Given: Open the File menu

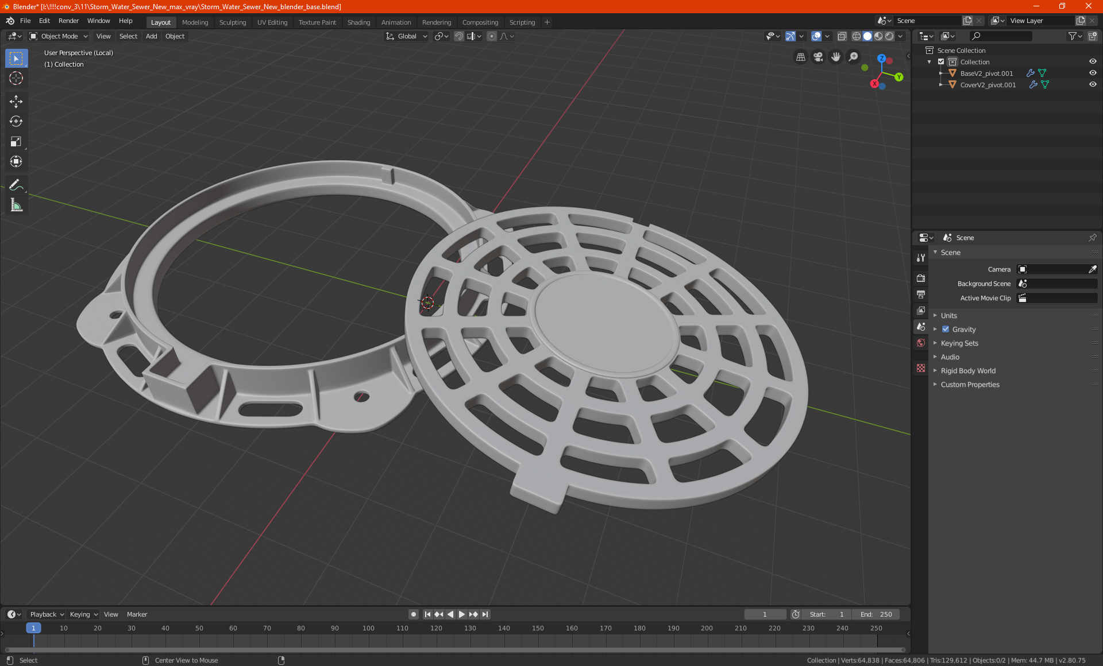Looking at the screenshot, I should click(x=25, y=21).
